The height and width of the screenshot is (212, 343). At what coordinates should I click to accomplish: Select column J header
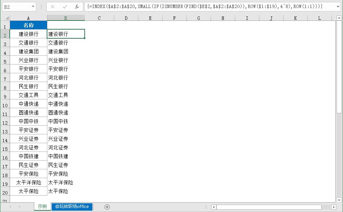point(271,18)
